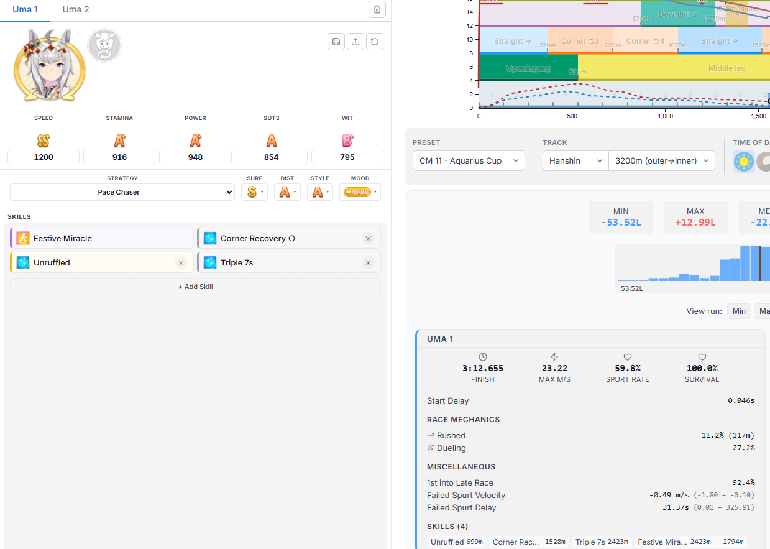Click the lightning icon above Max M/S

pos(555,357)
